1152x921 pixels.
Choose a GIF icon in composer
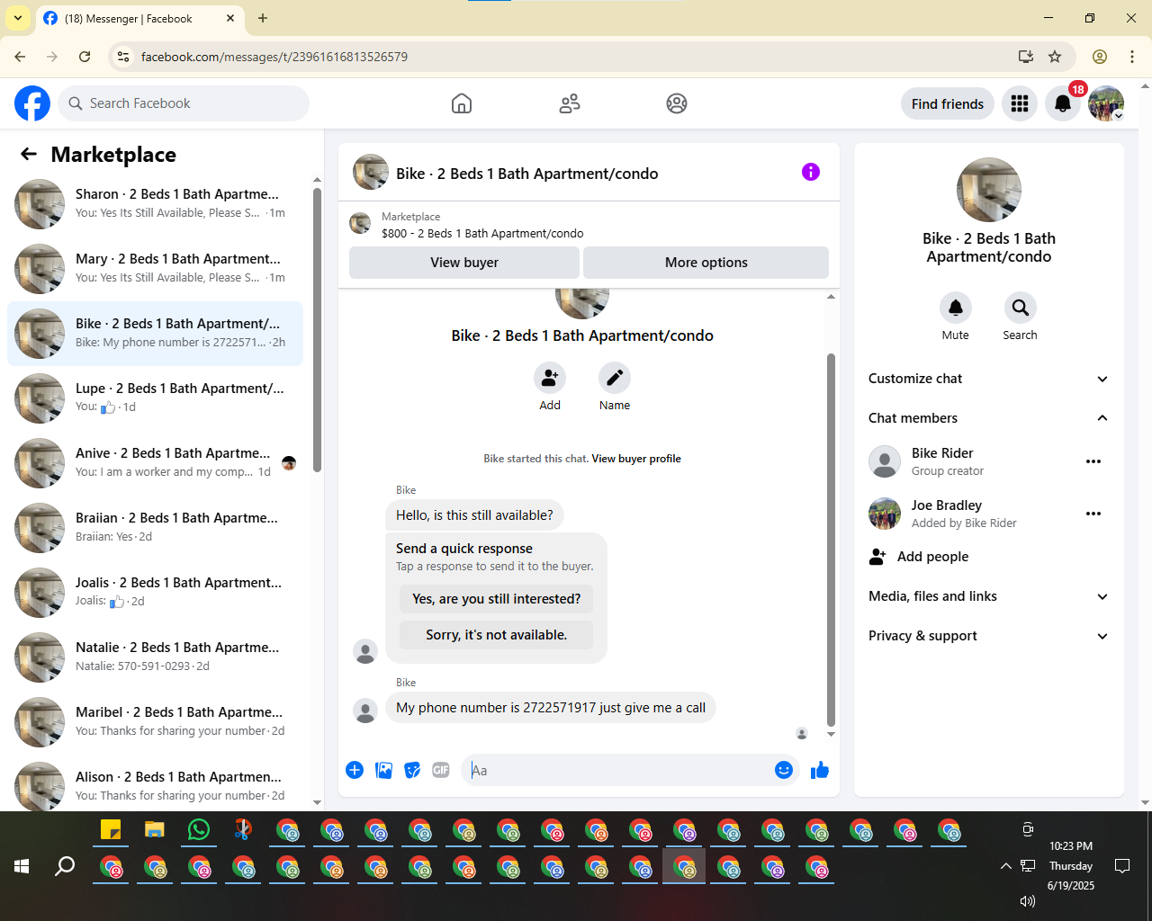tap(441, 770)
